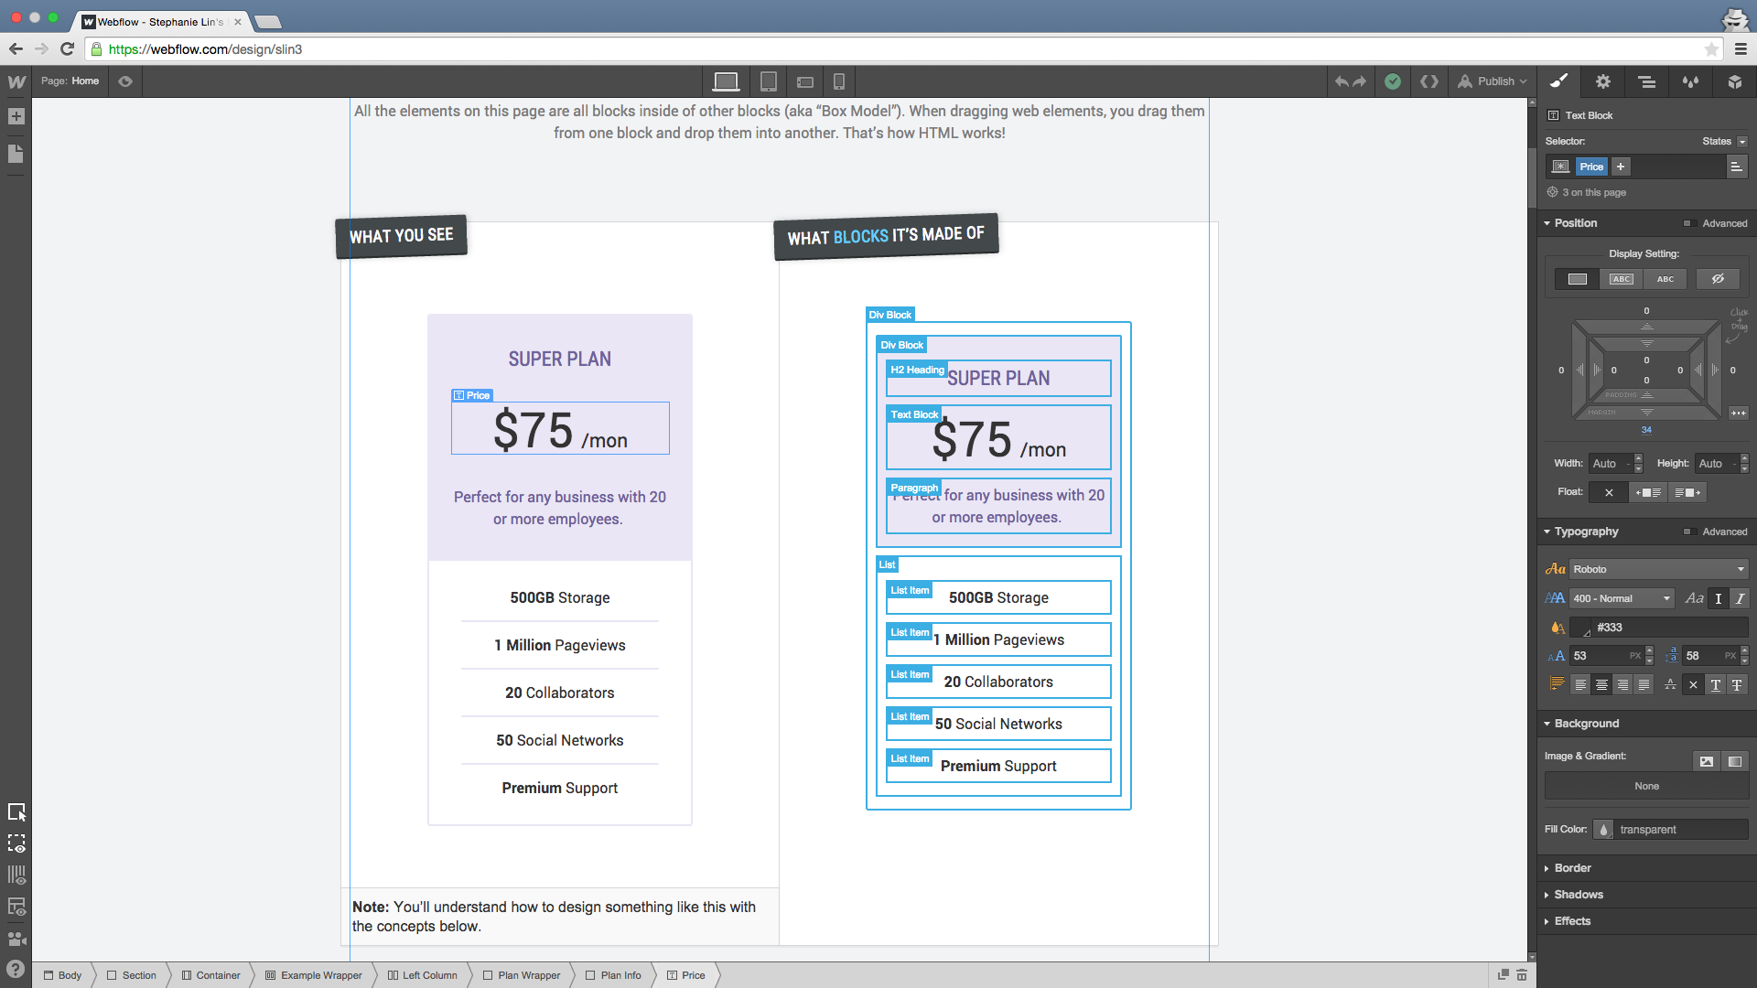
Task: Open the Pages panel icon
Action: (16, 154)
